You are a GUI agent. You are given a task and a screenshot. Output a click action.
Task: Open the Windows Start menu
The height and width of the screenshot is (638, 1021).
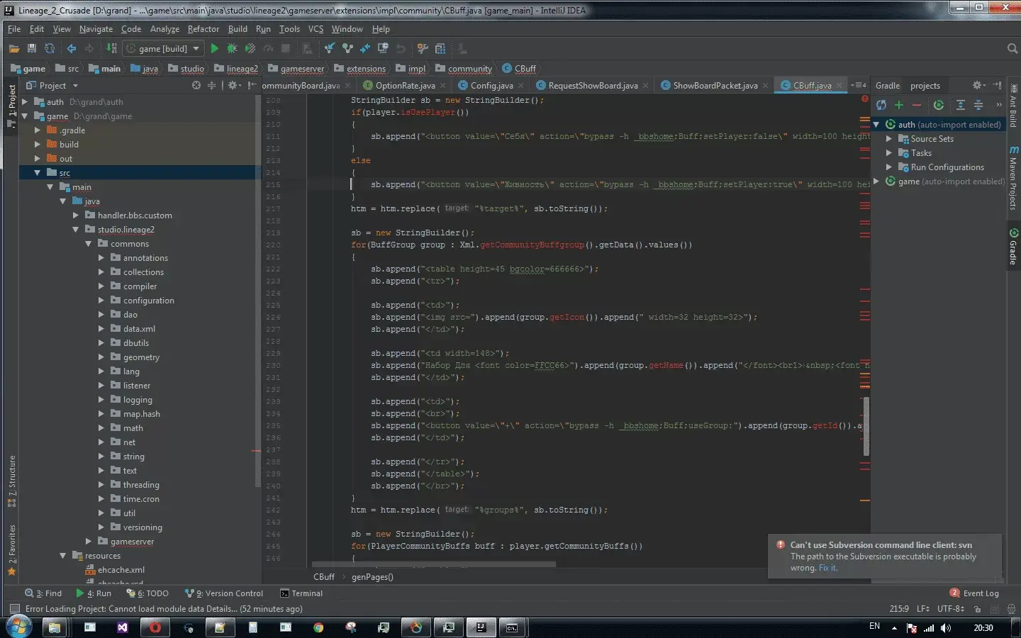[18, 627]
